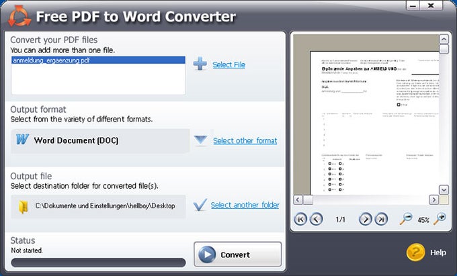Zoom out the preview with minus magnifier

(x=406, y=219)
